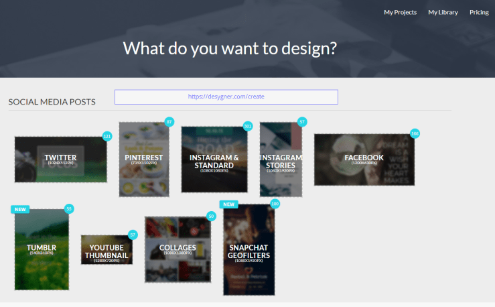The width and height of the screenshot is (495, 307).
Task: Open the Instagram & Standard template
Action: 214,160
